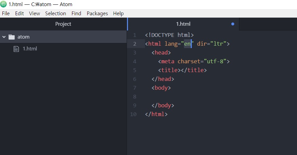Click line number 9 in gutter
This screenshot has height=155, width=297.
pyautogui.click(x=134, y=106)
